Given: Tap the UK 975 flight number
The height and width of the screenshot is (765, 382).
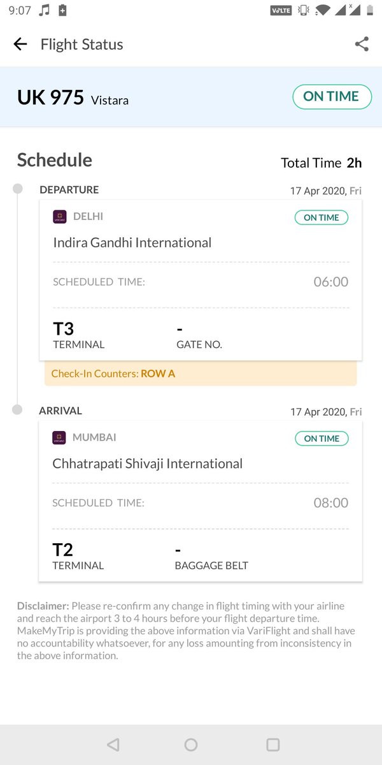Looking at the screenshot, I should (50, 97).
